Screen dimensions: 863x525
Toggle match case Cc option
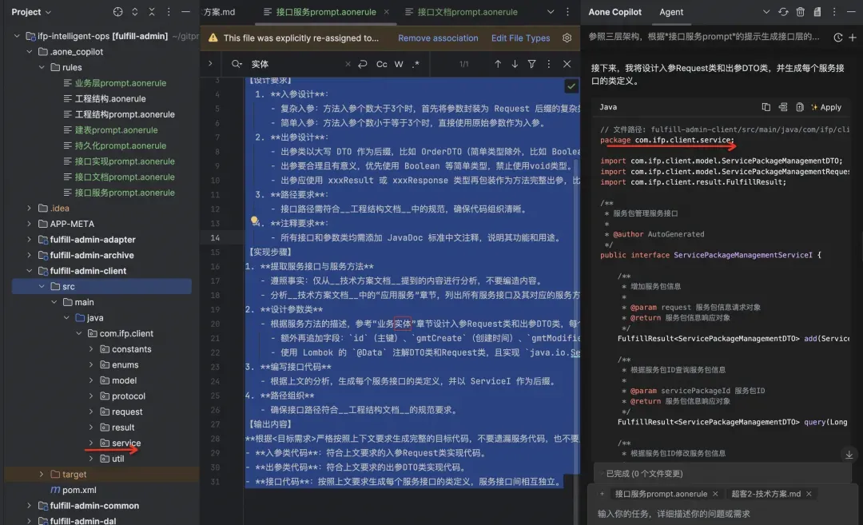381,64
